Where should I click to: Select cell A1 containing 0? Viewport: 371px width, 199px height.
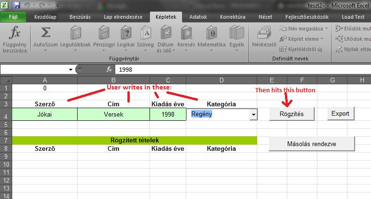45,88
